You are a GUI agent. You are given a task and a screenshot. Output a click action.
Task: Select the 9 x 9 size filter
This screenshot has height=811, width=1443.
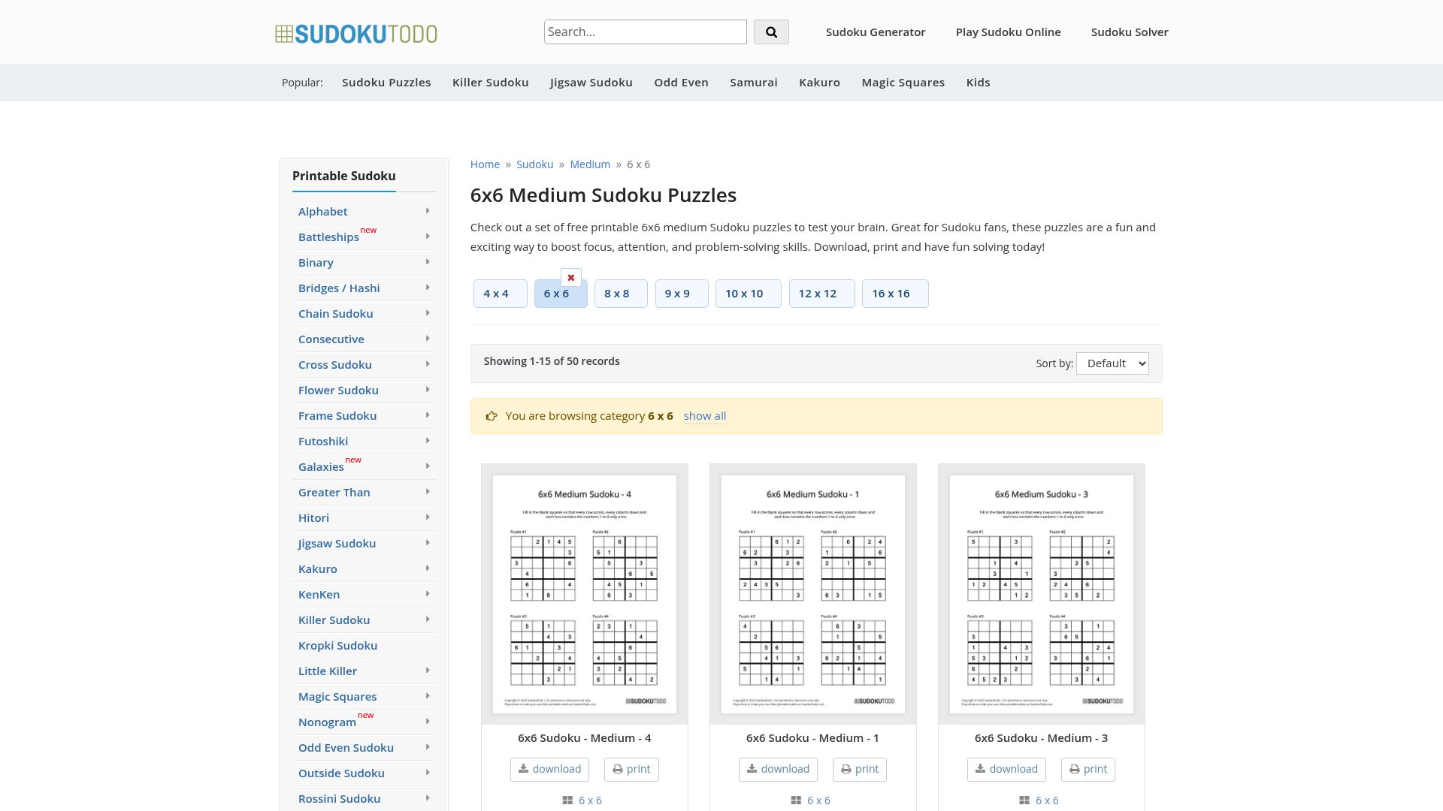point(682,294)
